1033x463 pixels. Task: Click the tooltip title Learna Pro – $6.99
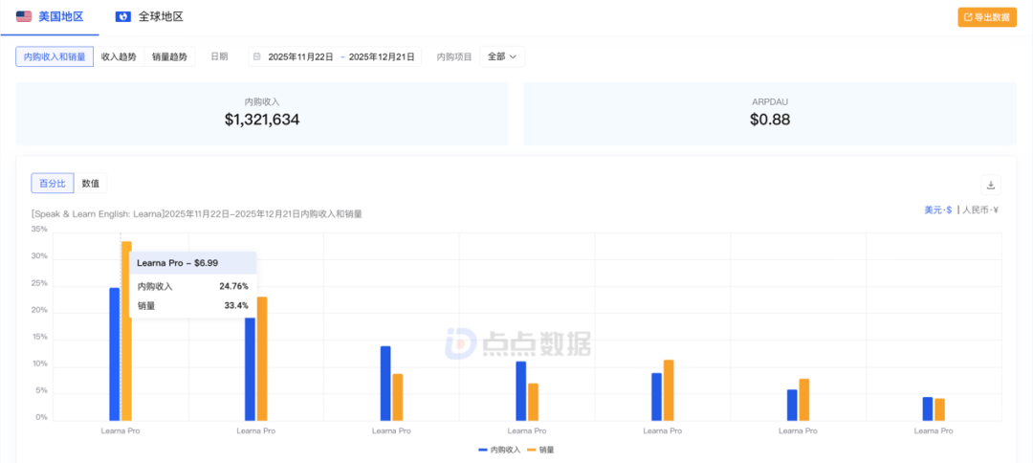click(x=177, y=263)
